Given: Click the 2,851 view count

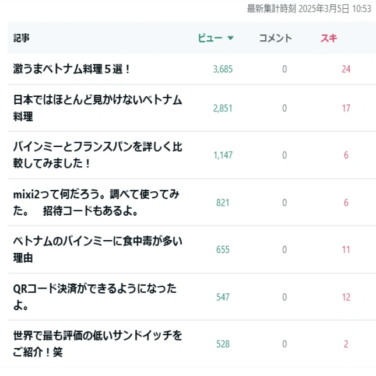Looking at the screenshot, I should [223, 108].
